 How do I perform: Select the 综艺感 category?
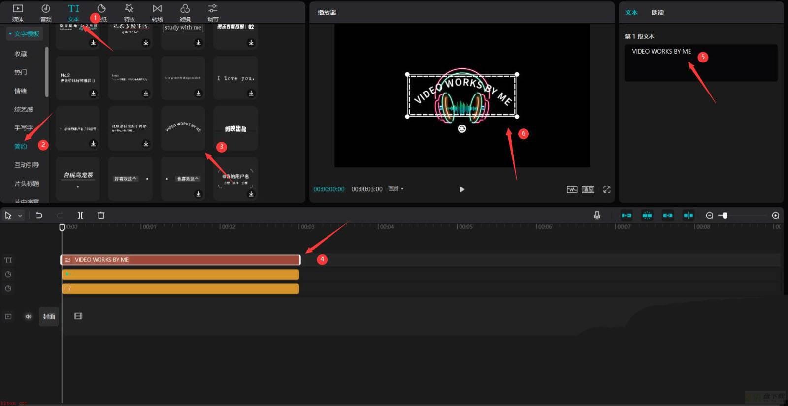pyautogui.click(x=24, y=109)
